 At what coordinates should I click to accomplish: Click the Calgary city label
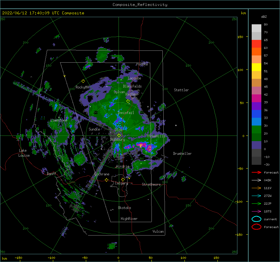click(121, 183)
